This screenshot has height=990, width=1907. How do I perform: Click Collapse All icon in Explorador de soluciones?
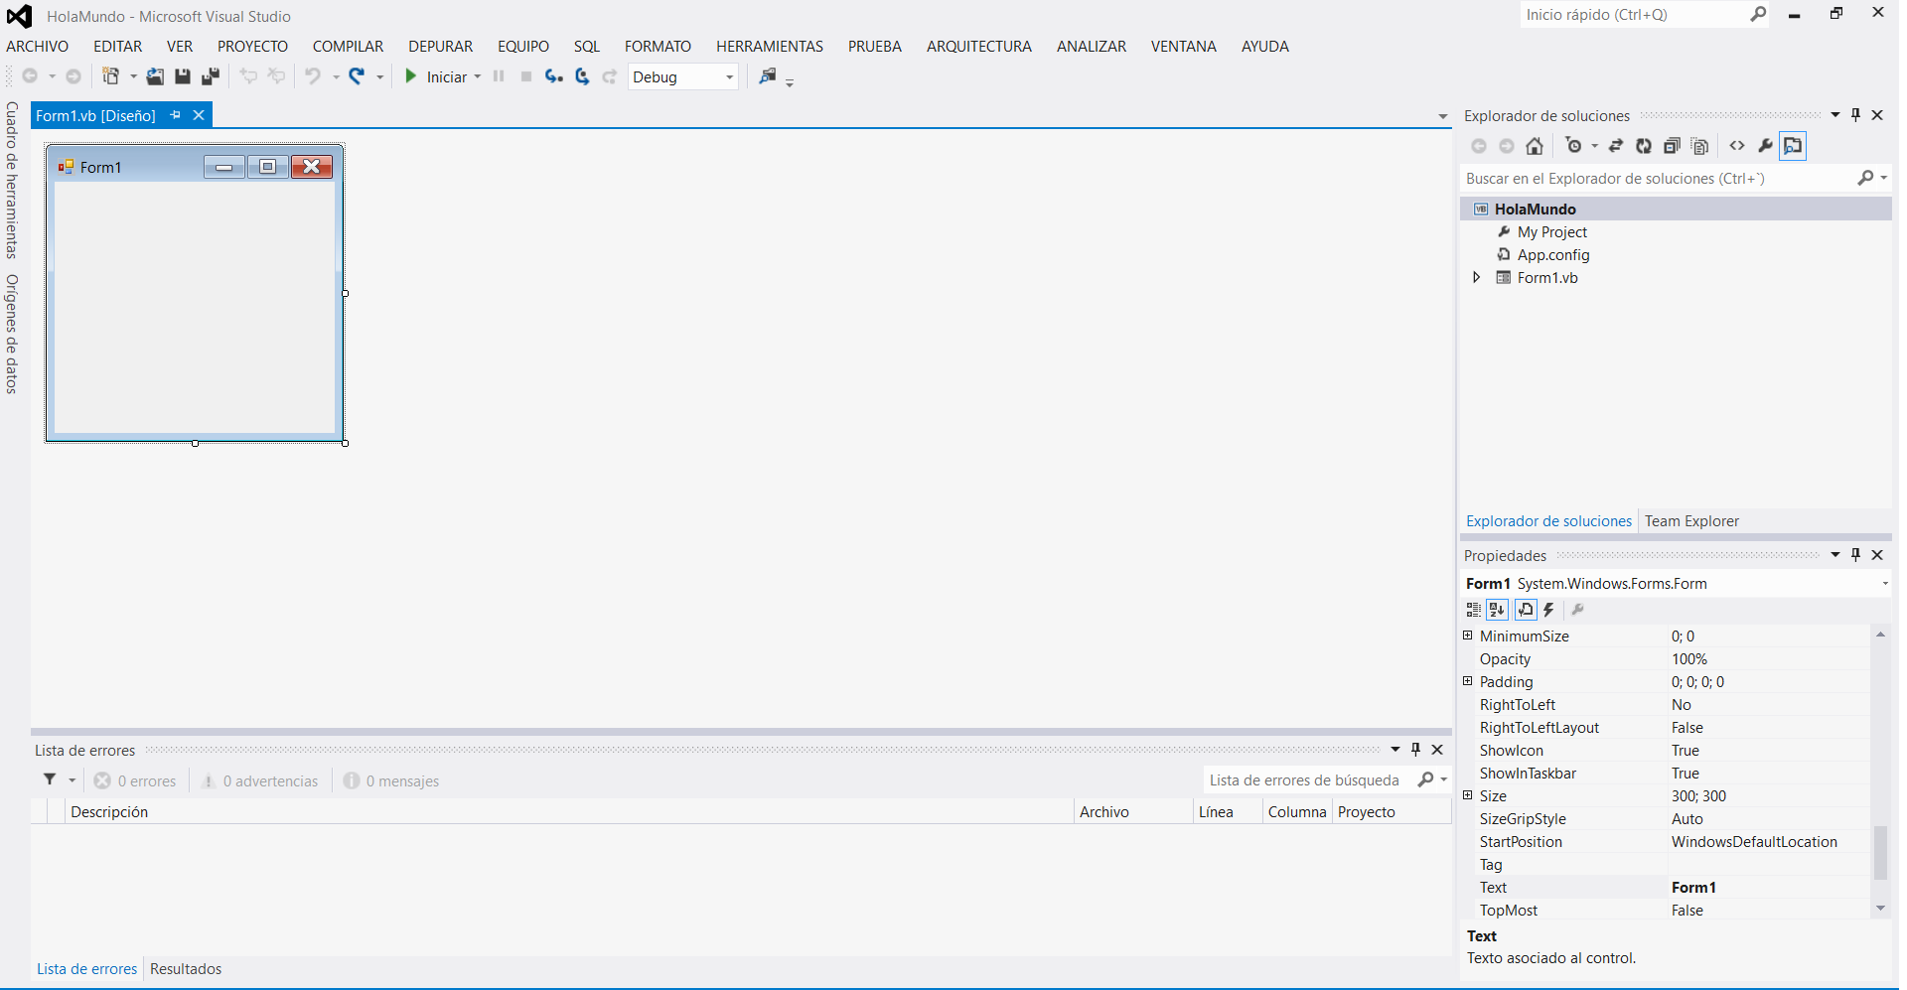(x=1672, y=146)
